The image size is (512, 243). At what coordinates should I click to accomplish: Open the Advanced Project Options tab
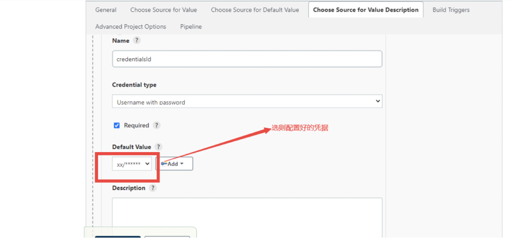[130, 27]
